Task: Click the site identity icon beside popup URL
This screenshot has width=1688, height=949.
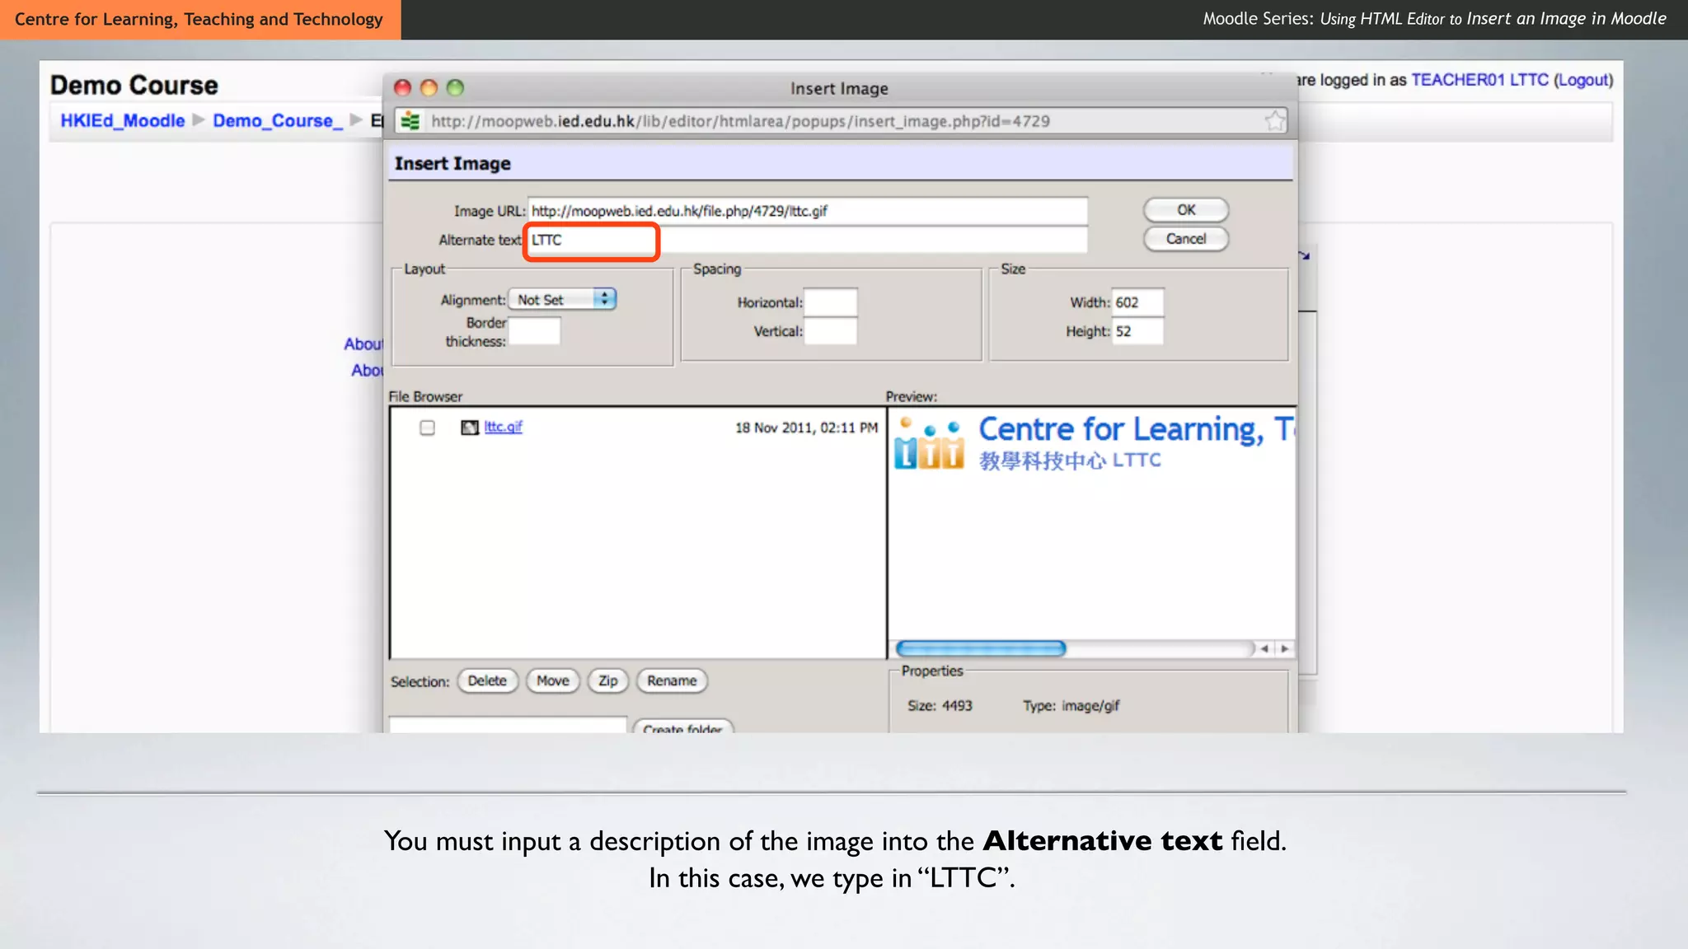Action: (410, 121)
